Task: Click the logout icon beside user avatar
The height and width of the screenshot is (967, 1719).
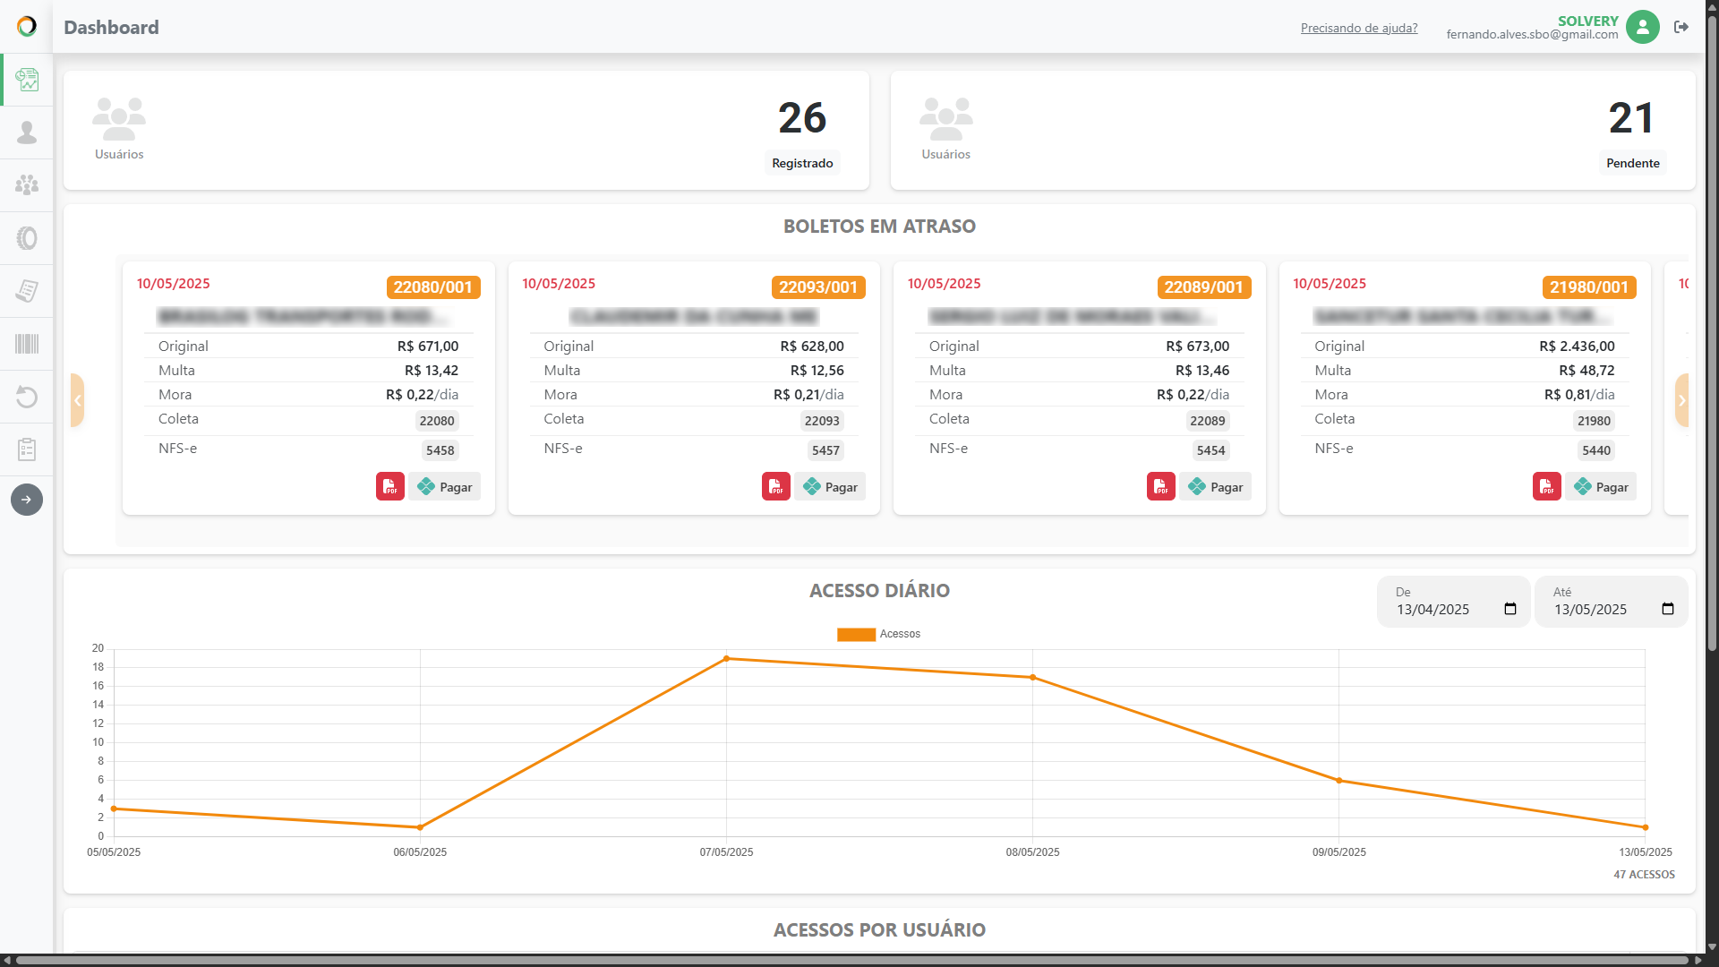Action: pos(1681,27)
